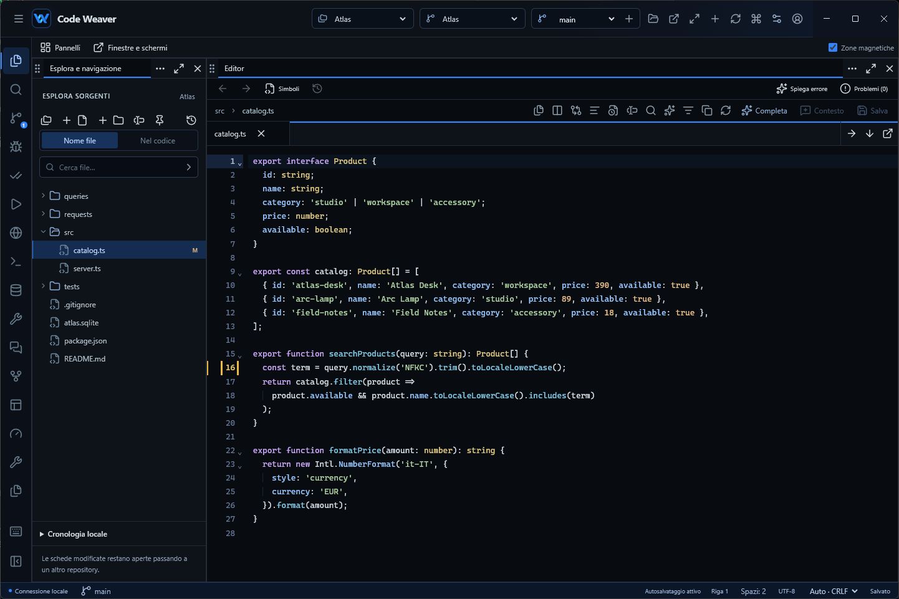Switch file search to Nome file

point(80,141)
